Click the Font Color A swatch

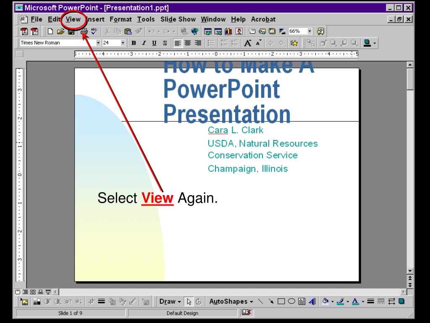tap(355, 302)
